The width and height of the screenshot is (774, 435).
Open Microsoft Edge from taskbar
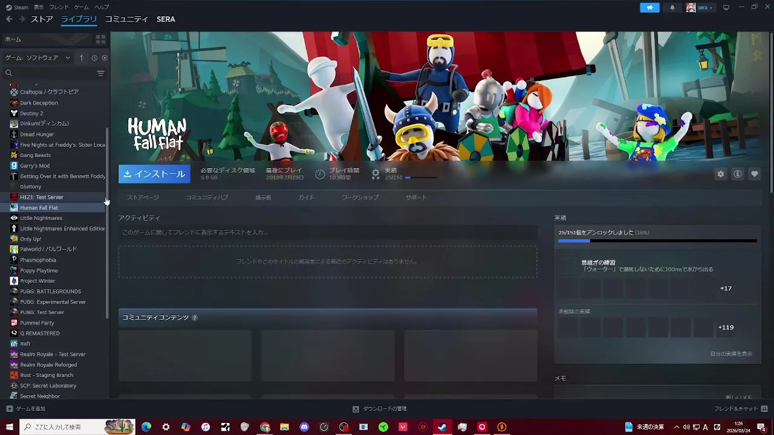[146, 427]
